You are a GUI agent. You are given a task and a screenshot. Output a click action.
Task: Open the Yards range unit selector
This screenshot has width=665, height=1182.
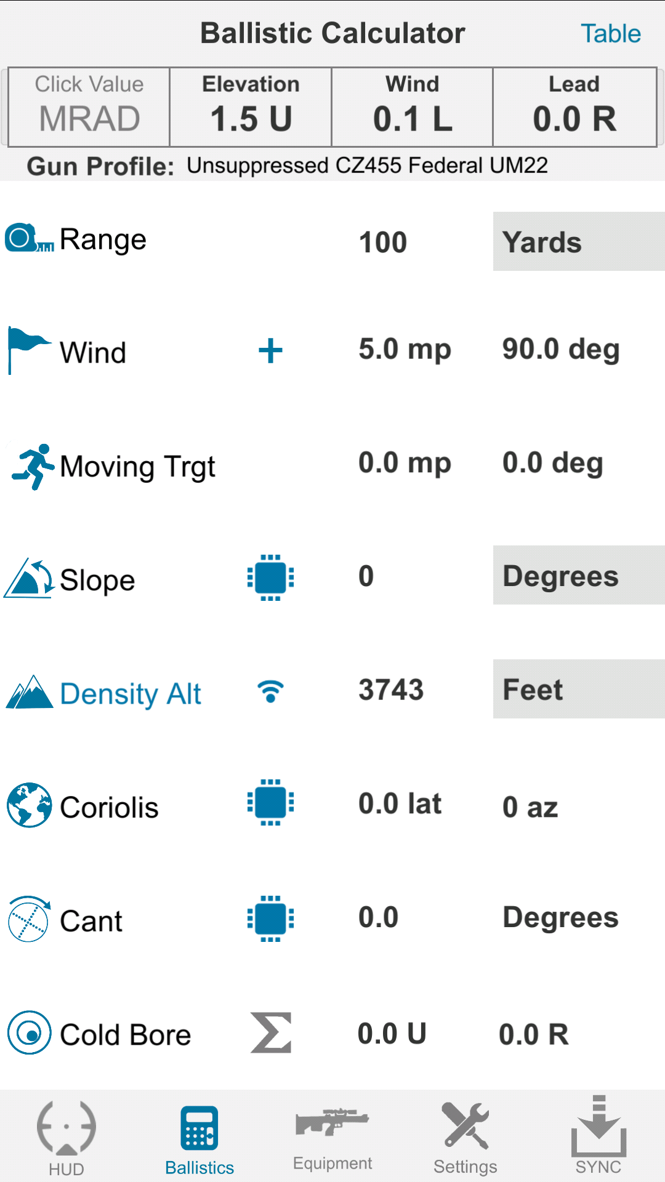579,241
